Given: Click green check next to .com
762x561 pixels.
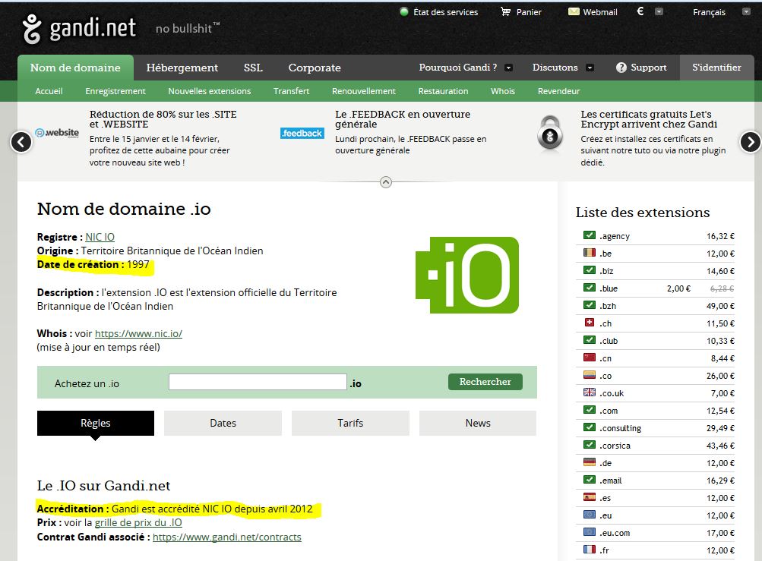Looking at the screenshot, I should click(589, 411).
